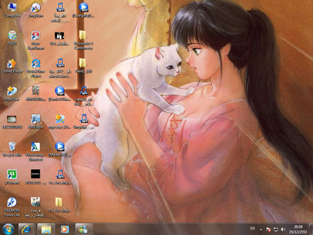Launch KMPlayer shortcut

point(36,122)
